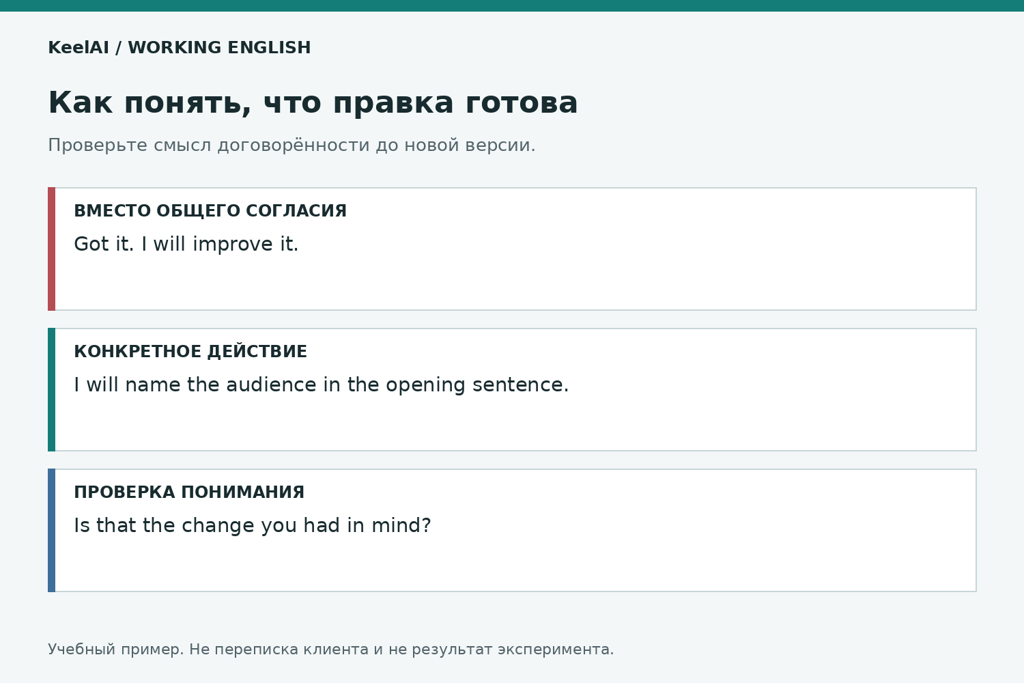This screenshot has height=683, width=1024.
Task: Click the footer note starting "Учебный пример."
Action: (x=331, y=650)
